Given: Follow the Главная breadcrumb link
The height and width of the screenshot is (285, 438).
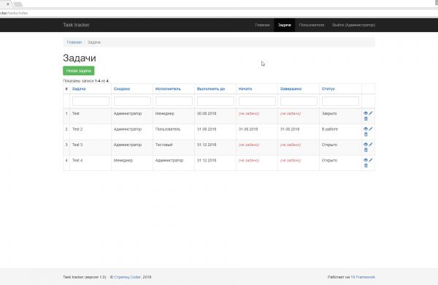Looking at the screenshot, I should point(74,42).
